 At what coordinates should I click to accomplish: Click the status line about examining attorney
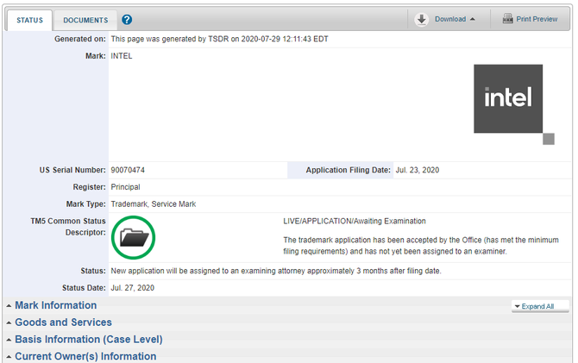click(x=276, y=271)
